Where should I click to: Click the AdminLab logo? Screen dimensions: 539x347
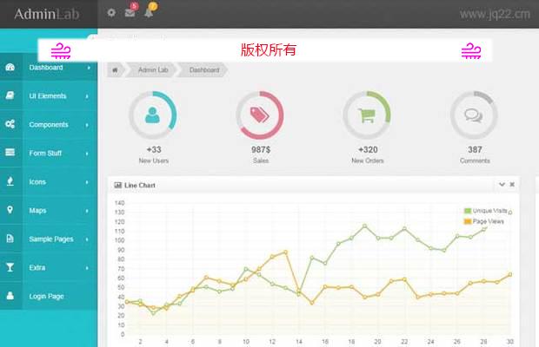(x=47, y=14)
